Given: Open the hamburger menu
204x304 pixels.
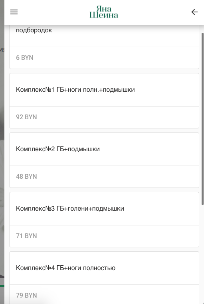Looking at the screenshot, I should (14, 12).
